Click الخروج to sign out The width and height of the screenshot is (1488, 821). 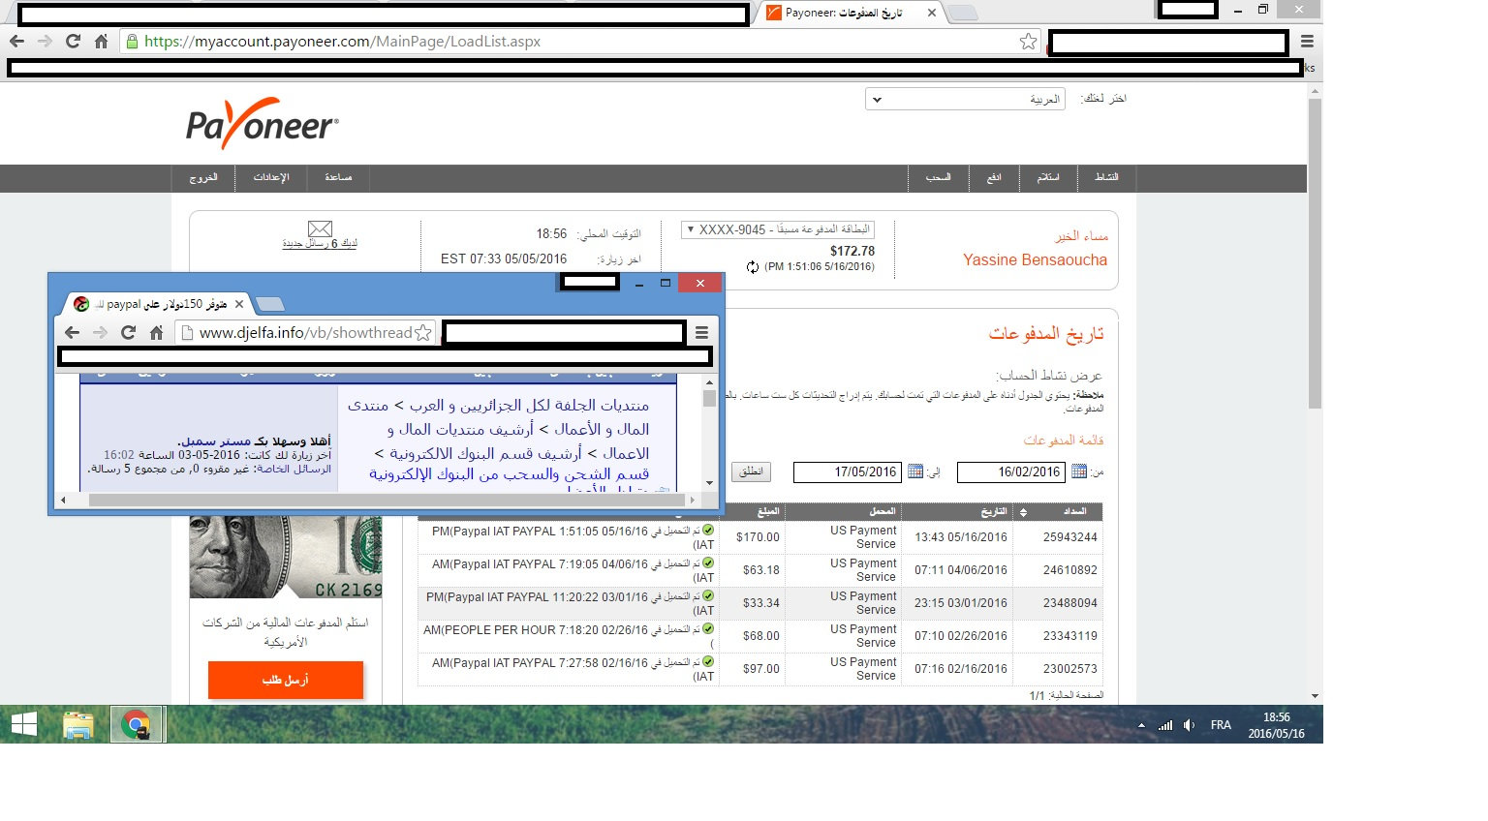point(203,177)
